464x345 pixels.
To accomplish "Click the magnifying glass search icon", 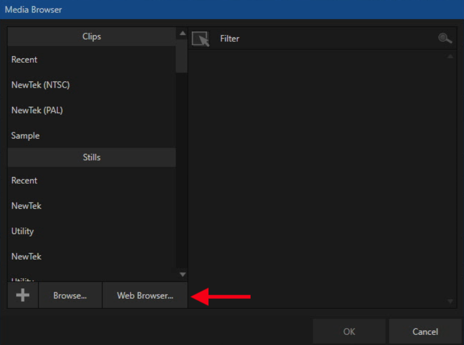I will coord(445,38).
